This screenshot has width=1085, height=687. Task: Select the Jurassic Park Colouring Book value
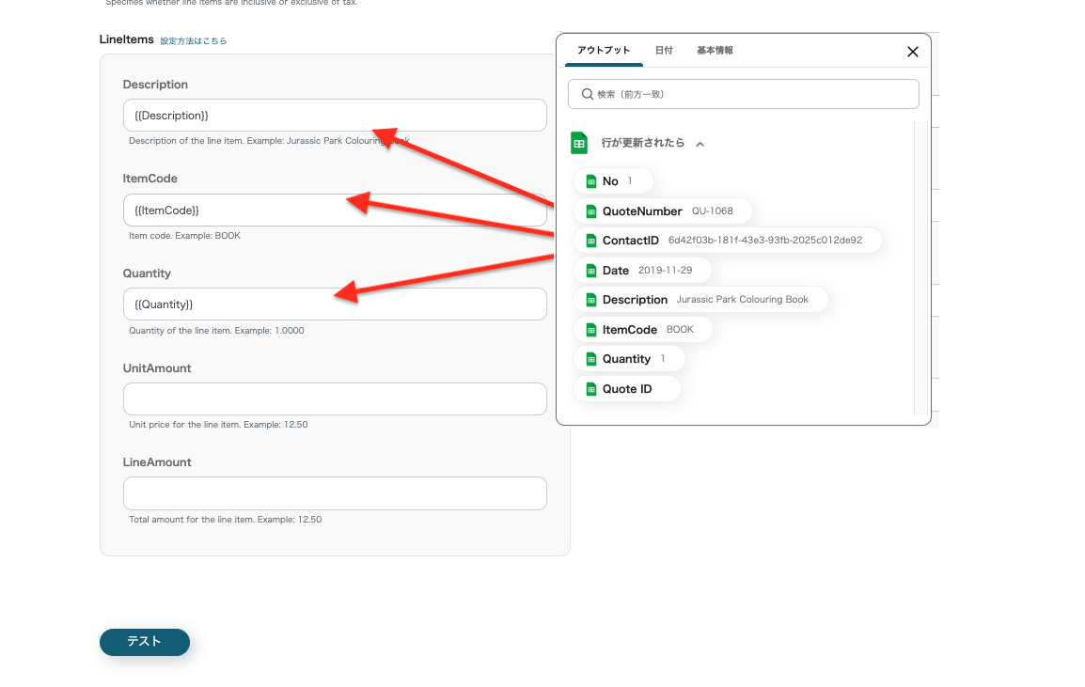coord(743,300)
